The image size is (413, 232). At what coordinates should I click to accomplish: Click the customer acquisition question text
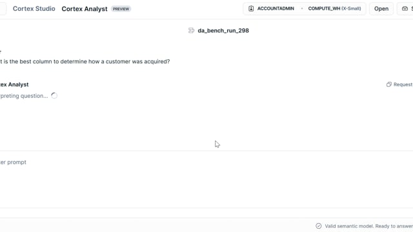pyautogui.click(x=85, y=62)
